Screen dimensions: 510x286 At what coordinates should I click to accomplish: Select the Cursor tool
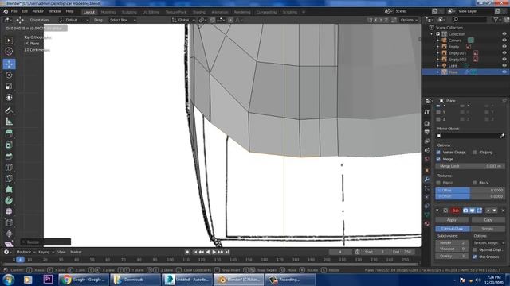click(x=9, y=51)
